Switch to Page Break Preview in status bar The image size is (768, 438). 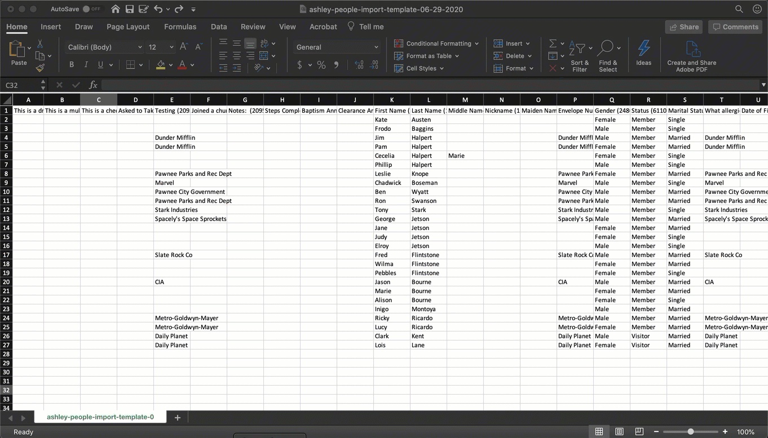[639, 432]
